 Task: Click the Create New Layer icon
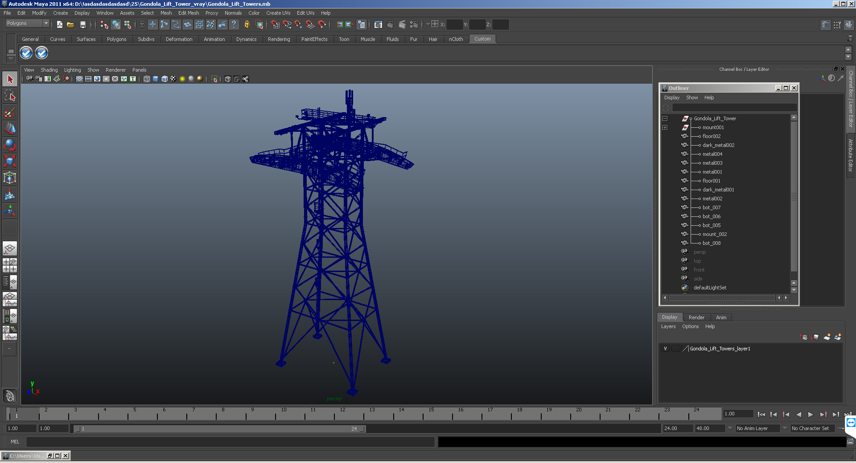coord(827,337)
